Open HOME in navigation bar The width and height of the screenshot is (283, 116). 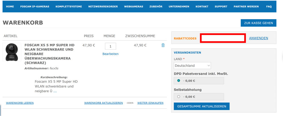(10, 6)
